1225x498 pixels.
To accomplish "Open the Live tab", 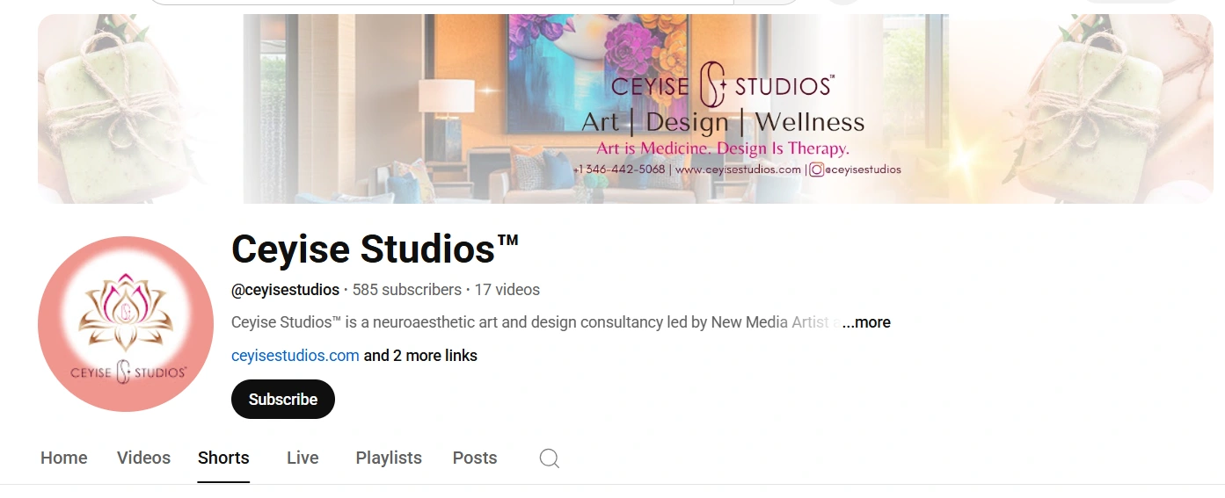I will tap(303, 458).
